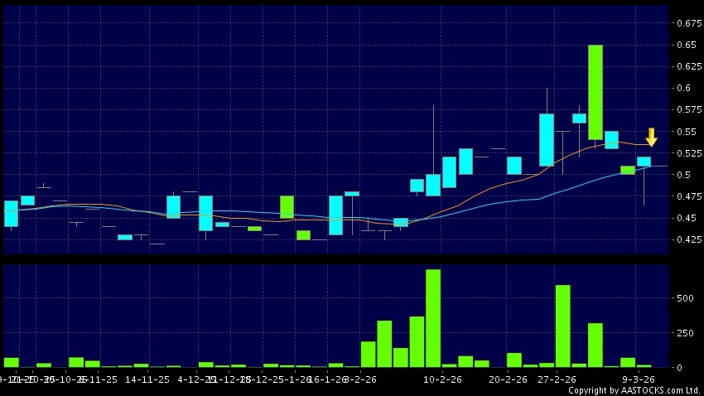The height and width of the screenshot is (396, 704).
Task: Click the tallest green volume bar
Action: pyautogui.click(x=432, y=318)
